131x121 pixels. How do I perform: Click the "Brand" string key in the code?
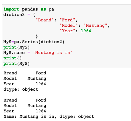(x=45, y=20)
